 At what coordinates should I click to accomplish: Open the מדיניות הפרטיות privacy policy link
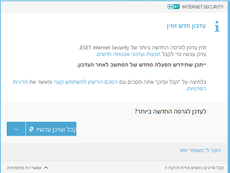click(x=20, y=82)
